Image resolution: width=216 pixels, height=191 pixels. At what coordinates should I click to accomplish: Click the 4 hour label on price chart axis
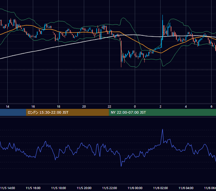click(186, 107)
